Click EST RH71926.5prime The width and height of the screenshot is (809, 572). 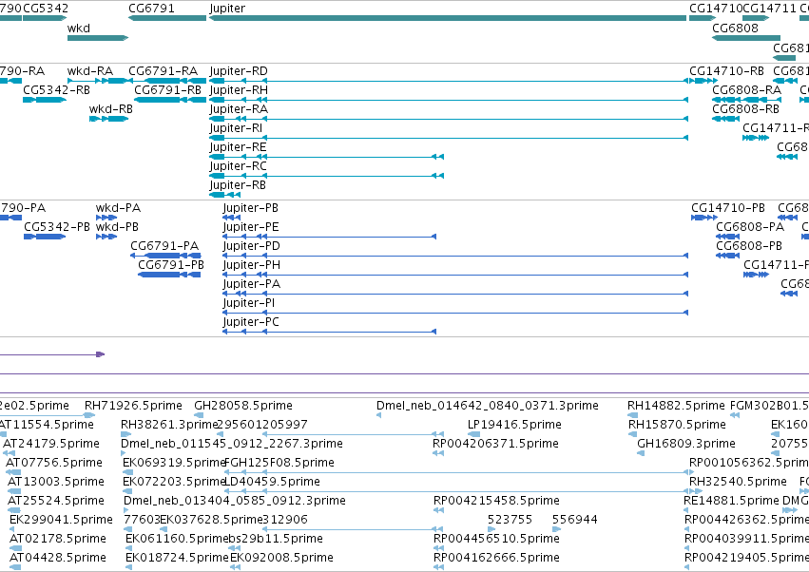click(89, 415)
